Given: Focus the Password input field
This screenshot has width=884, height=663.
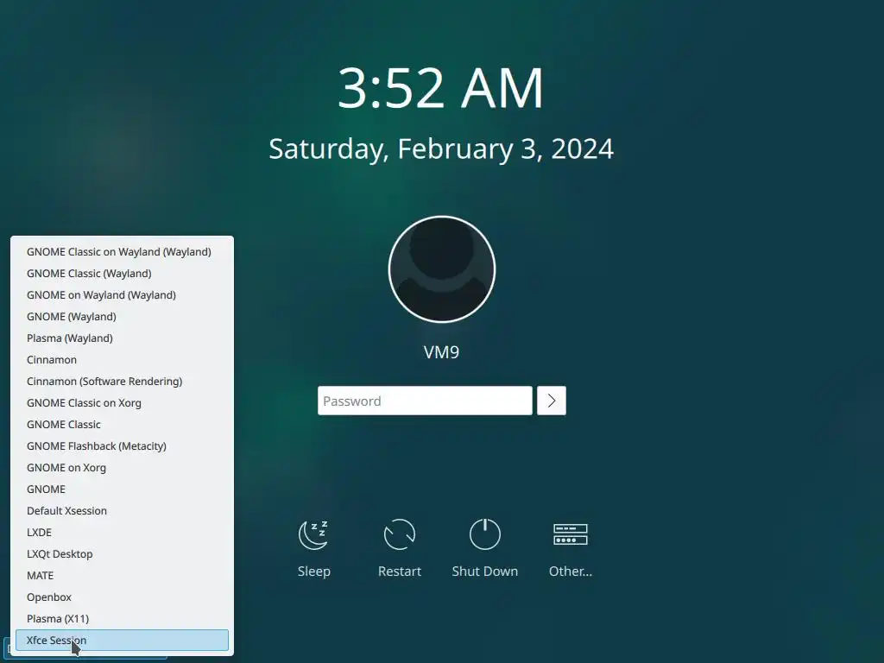Looking at the screenshot, I should tap(425, 401).
